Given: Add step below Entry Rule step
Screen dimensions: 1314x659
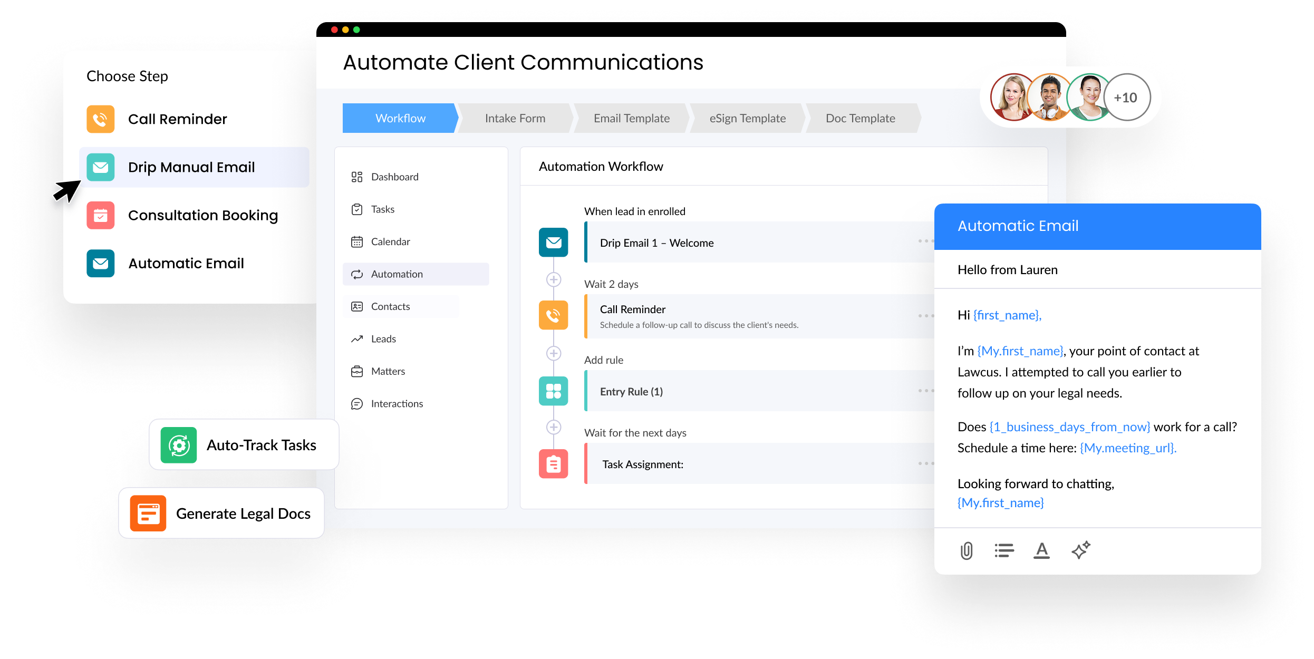Looking at the screenshot, I should pyautogui.click(x=553, y=427).
